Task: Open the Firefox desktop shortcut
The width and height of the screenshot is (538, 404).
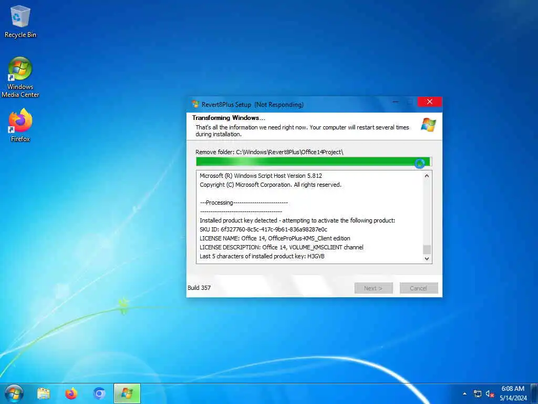Action: [20, 125]
